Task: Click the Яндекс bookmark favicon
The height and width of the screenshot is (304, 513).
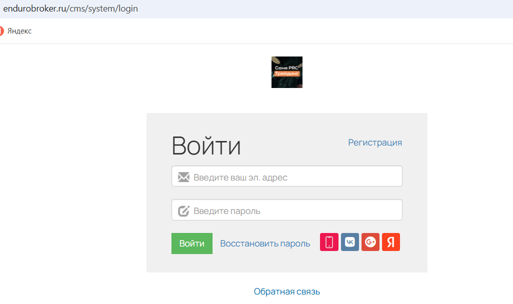Action: pyautogui.click(x=1, y=31)
